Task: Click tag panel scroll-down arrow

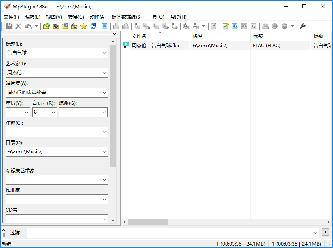Action: click(113, 220)
